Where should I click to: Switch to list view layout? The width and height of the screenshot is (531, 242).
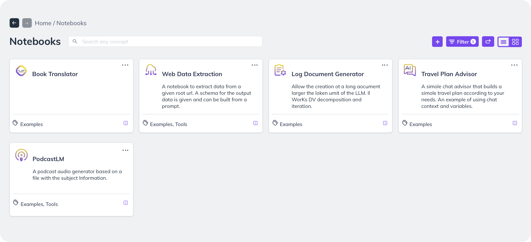503,42
